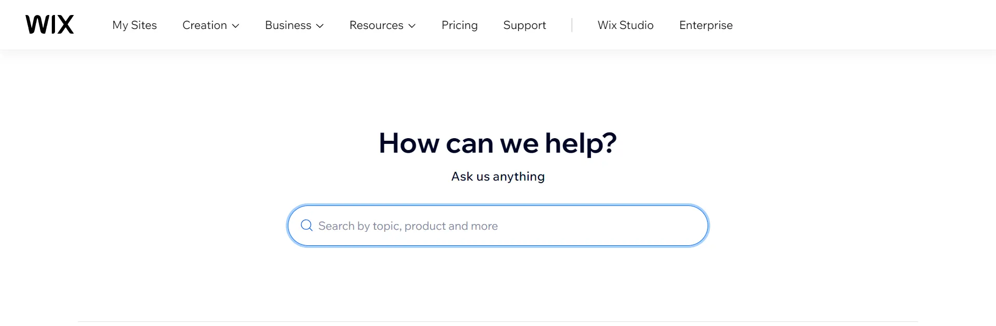Image resolution: width=996 pixels, height=326 pixels.
Task: Expand the Resources menu chevron
Action: click(x=412, y=25)
